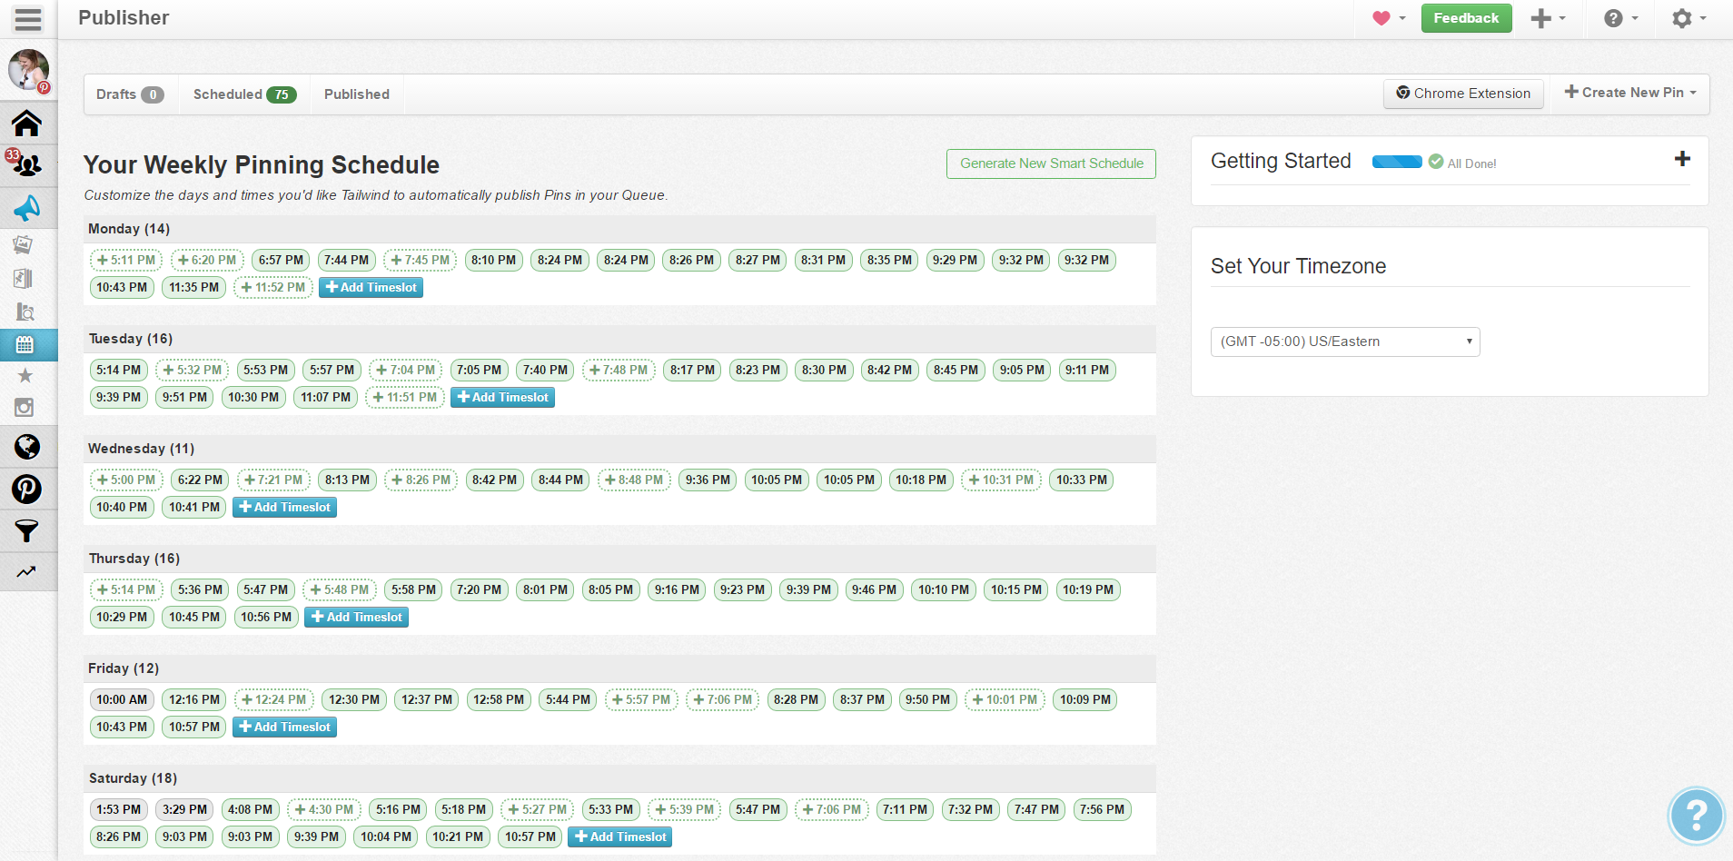Screen dimensions: 1733x861
Task: Enable suggested 5:48 PM slot on Thursday
Action: click(340, 589)
